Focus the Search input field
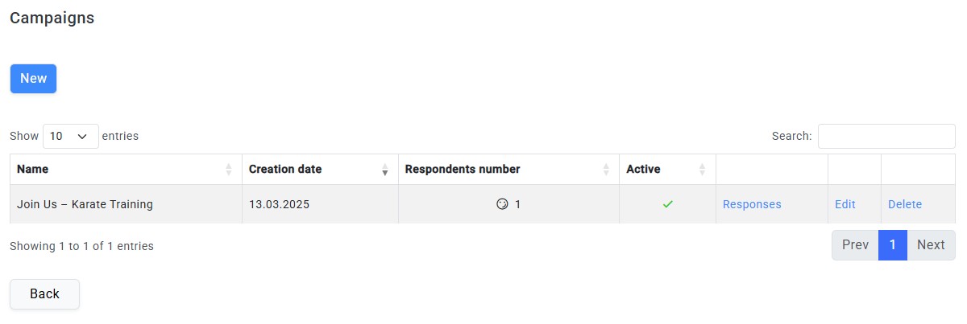Screen dimensions: 967x324 tap(886, 136)
